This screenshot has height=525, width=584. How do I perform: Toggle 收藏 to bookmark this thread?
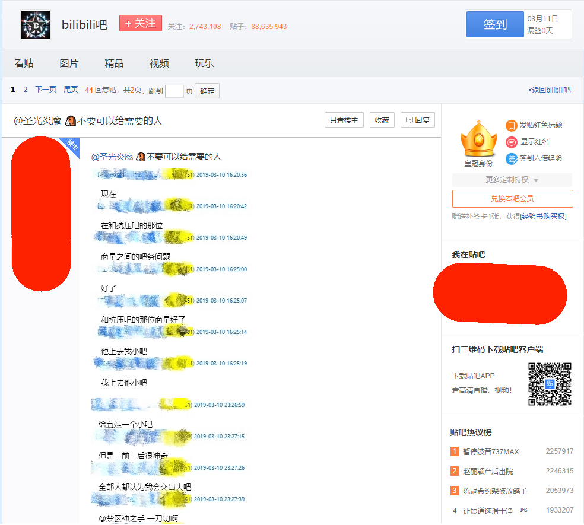(x=382, y=120)
